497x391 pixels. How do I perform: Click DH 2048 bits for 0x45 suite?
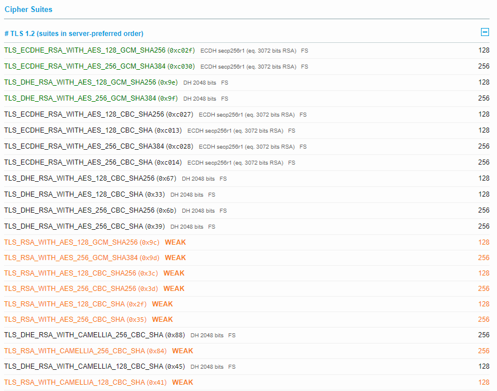click(x=207, y=367)
